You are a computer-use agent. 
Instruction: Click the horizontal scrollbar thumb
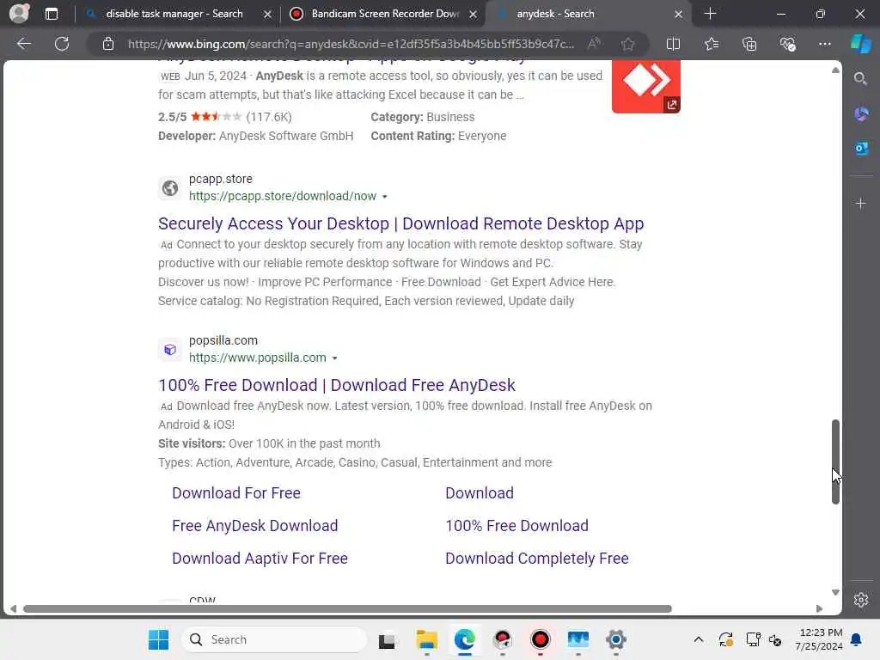(347, 609)
